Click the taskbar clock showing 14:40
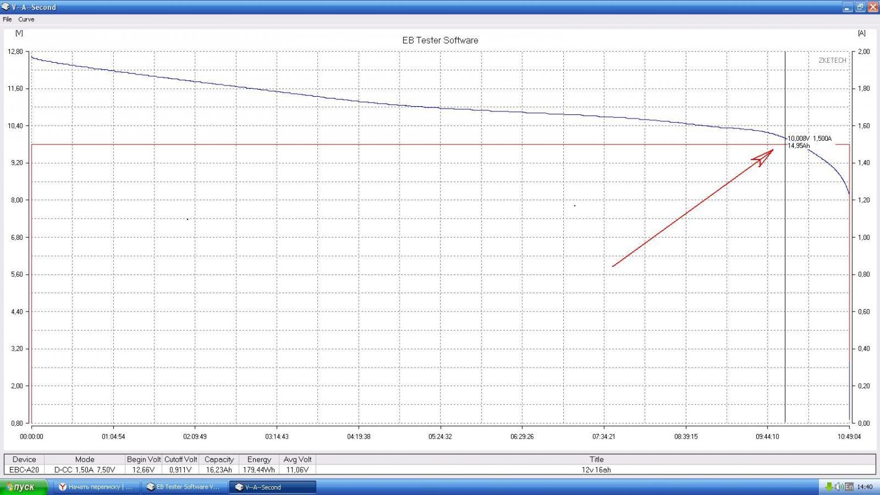 (x=865, y=487)
